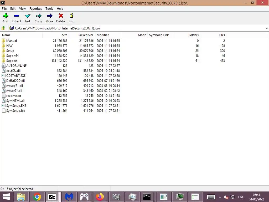The image size is (269, 202).
Task: Click readme.txt modified date 2006-10-18 21:38
Action: click(108, 96)
